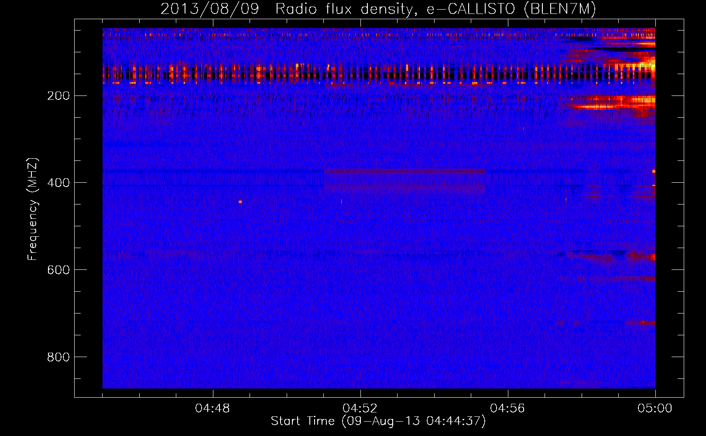
Task: Click the 400 frequency tick label
Action: pyautogui.click(x=58, y=183)
